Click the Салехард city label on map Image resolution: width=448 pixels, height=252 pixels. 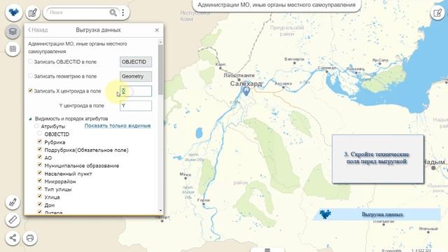click(246, 84)
